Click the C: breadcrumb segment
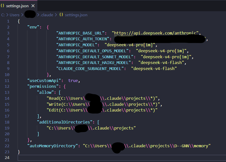226x162 pixels. point(3,15)
